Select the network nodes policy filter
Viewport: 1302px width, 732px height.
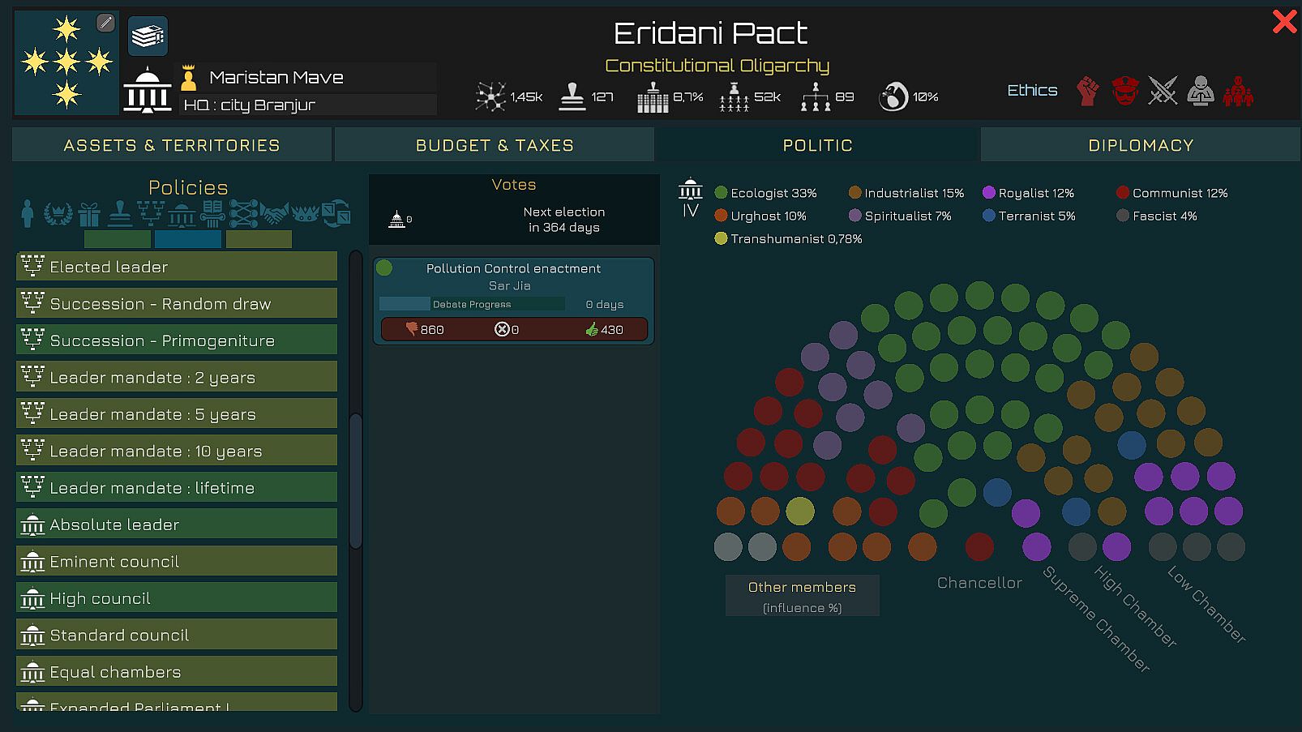point(243,214)
